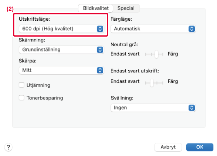Open the Ingen trapping dropdown
Screen dimensions: 217x156
(153, 108)
